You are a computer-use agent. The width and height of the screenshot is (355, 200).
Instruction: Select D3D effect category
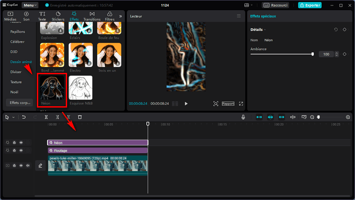click(14, 52)
